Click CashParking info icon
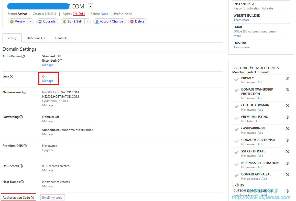This screenshot has width=296, height=201. pyautogui.click(x=287, y=129)
